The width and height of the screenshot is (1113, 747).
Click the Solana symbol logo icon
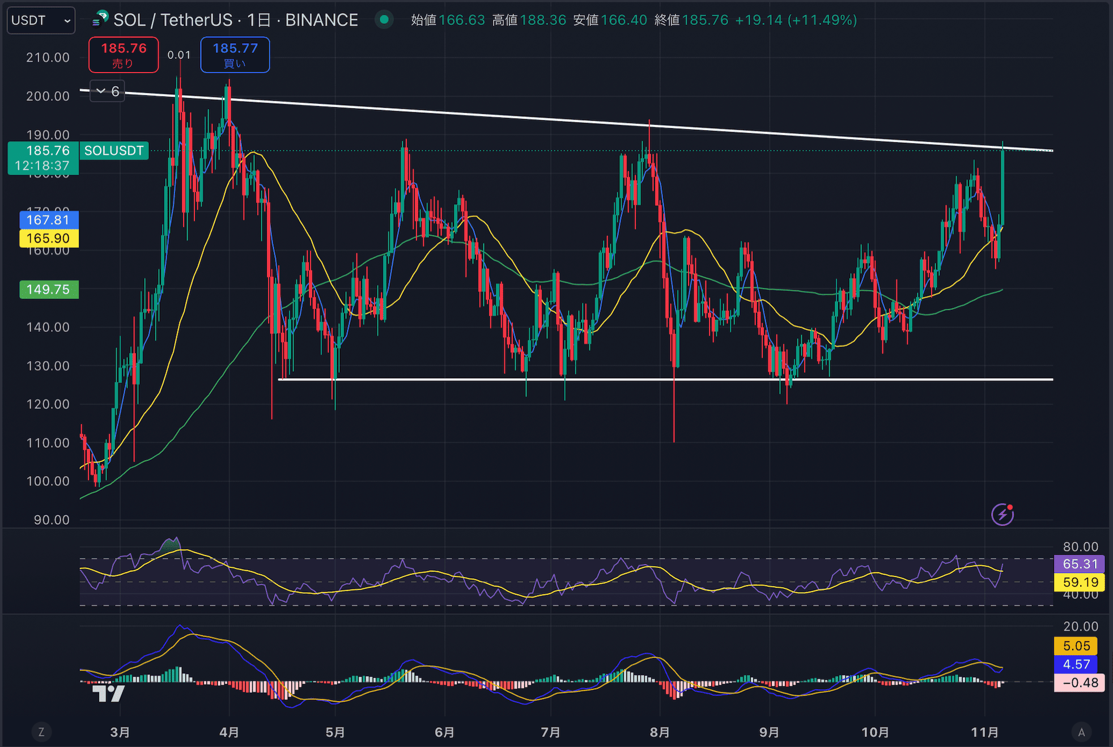pos(100,19)
